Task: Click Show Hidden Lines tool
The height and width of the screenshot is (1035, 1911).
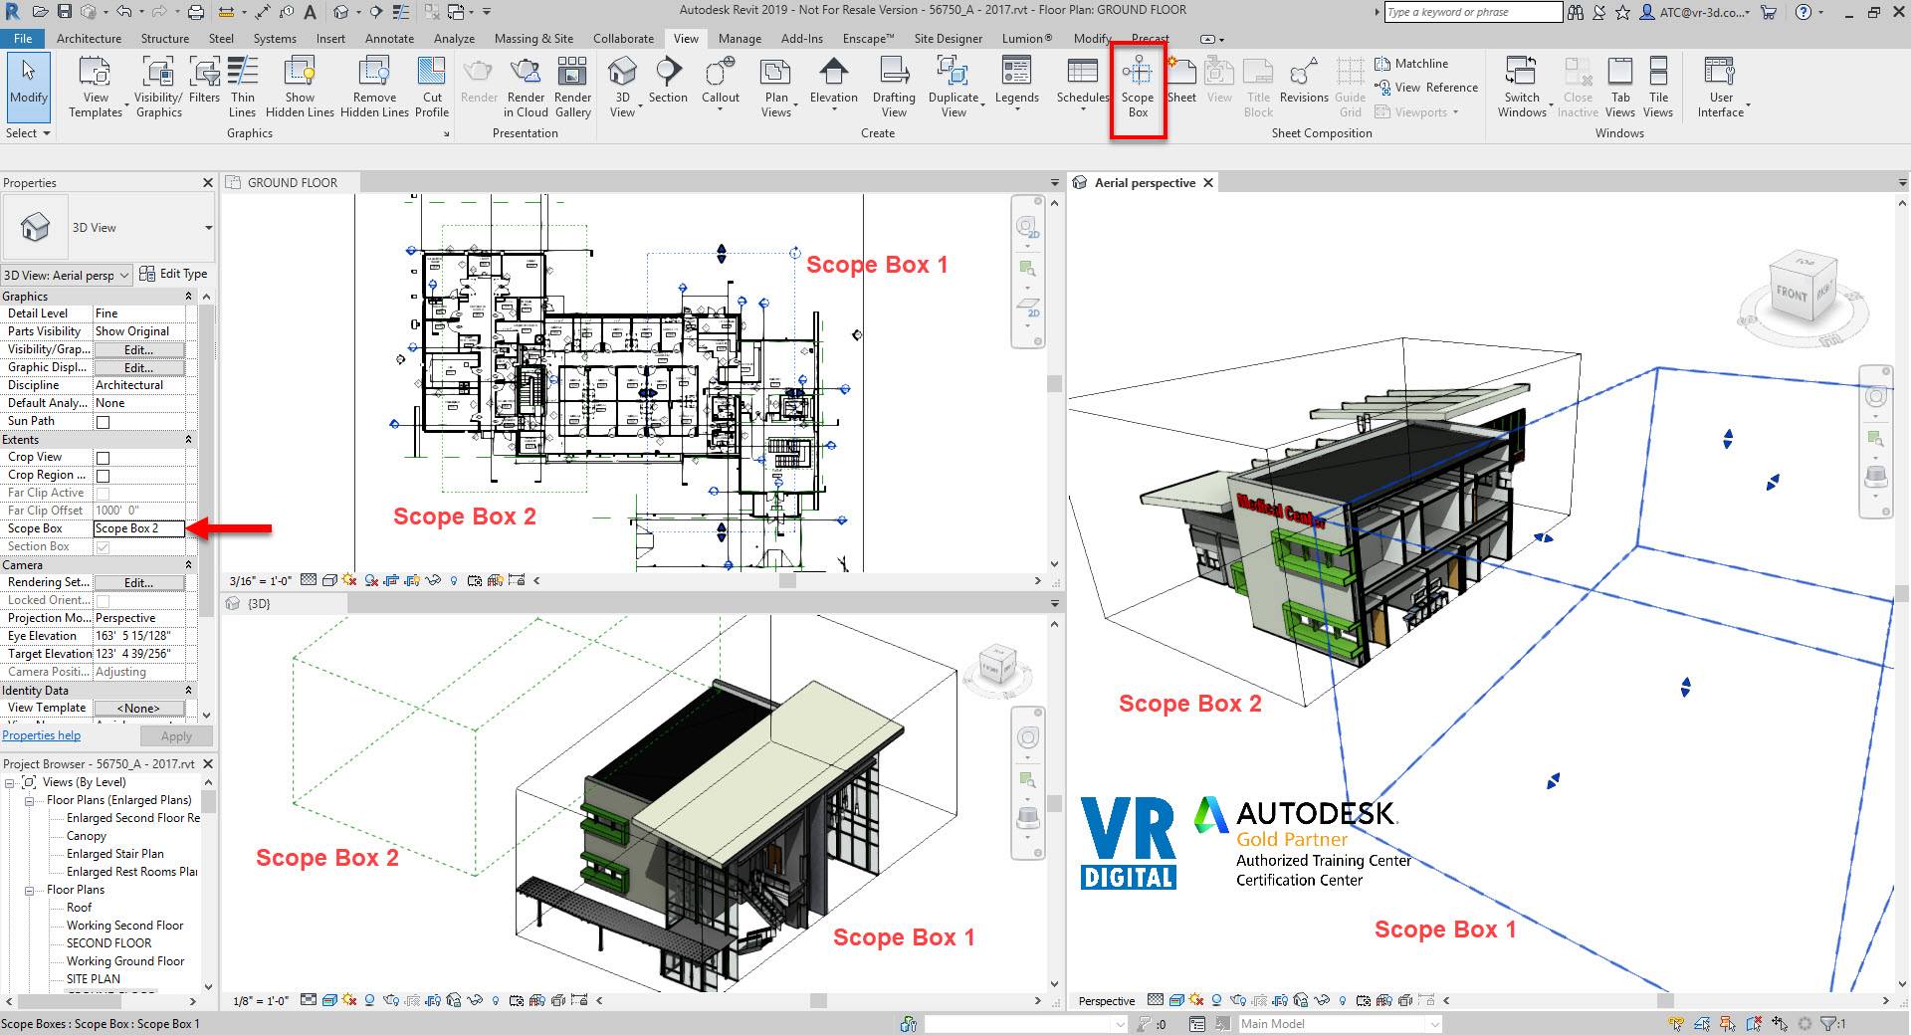Action: point(300,87)
